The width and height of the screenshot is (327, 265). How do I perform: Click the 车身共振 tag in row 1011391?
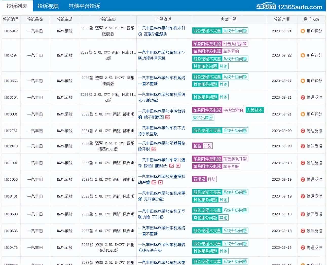[231, 166]
